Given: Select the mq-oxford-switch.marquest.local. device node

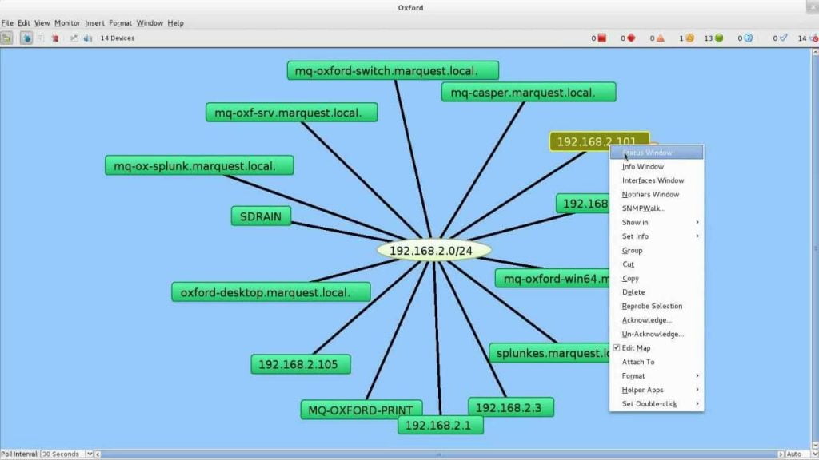Looking at the screenshot, I should [393, 71].
